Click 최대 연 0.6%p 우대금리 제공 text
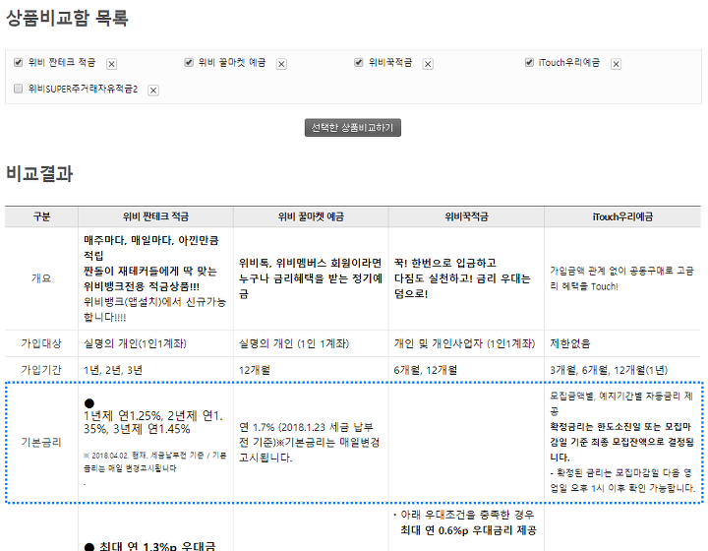Viewport: 708px width, 551px height. click(x=468, y=530)
